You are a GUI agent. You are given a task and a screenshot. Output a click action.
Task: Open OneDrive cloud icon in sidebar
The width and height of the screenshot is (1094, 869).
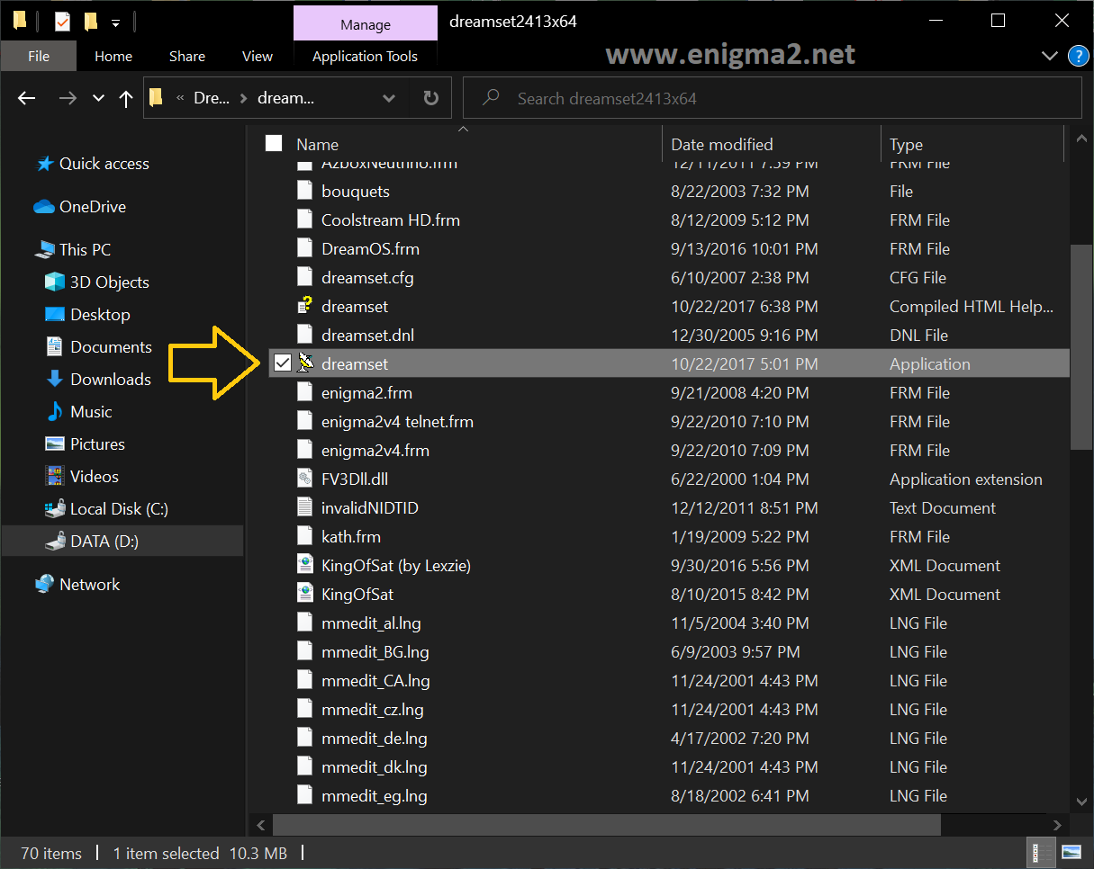pyautogui.click(x=44, y=207)
